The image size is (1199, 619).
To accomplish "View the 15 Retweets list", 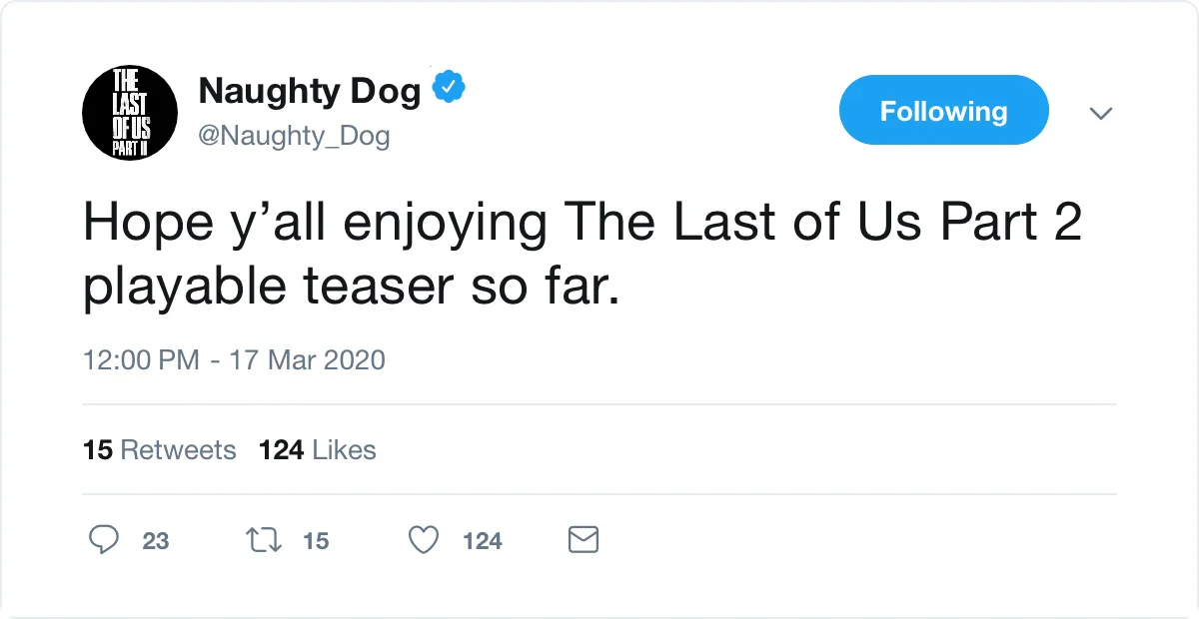I will click(x=160, y=450).
